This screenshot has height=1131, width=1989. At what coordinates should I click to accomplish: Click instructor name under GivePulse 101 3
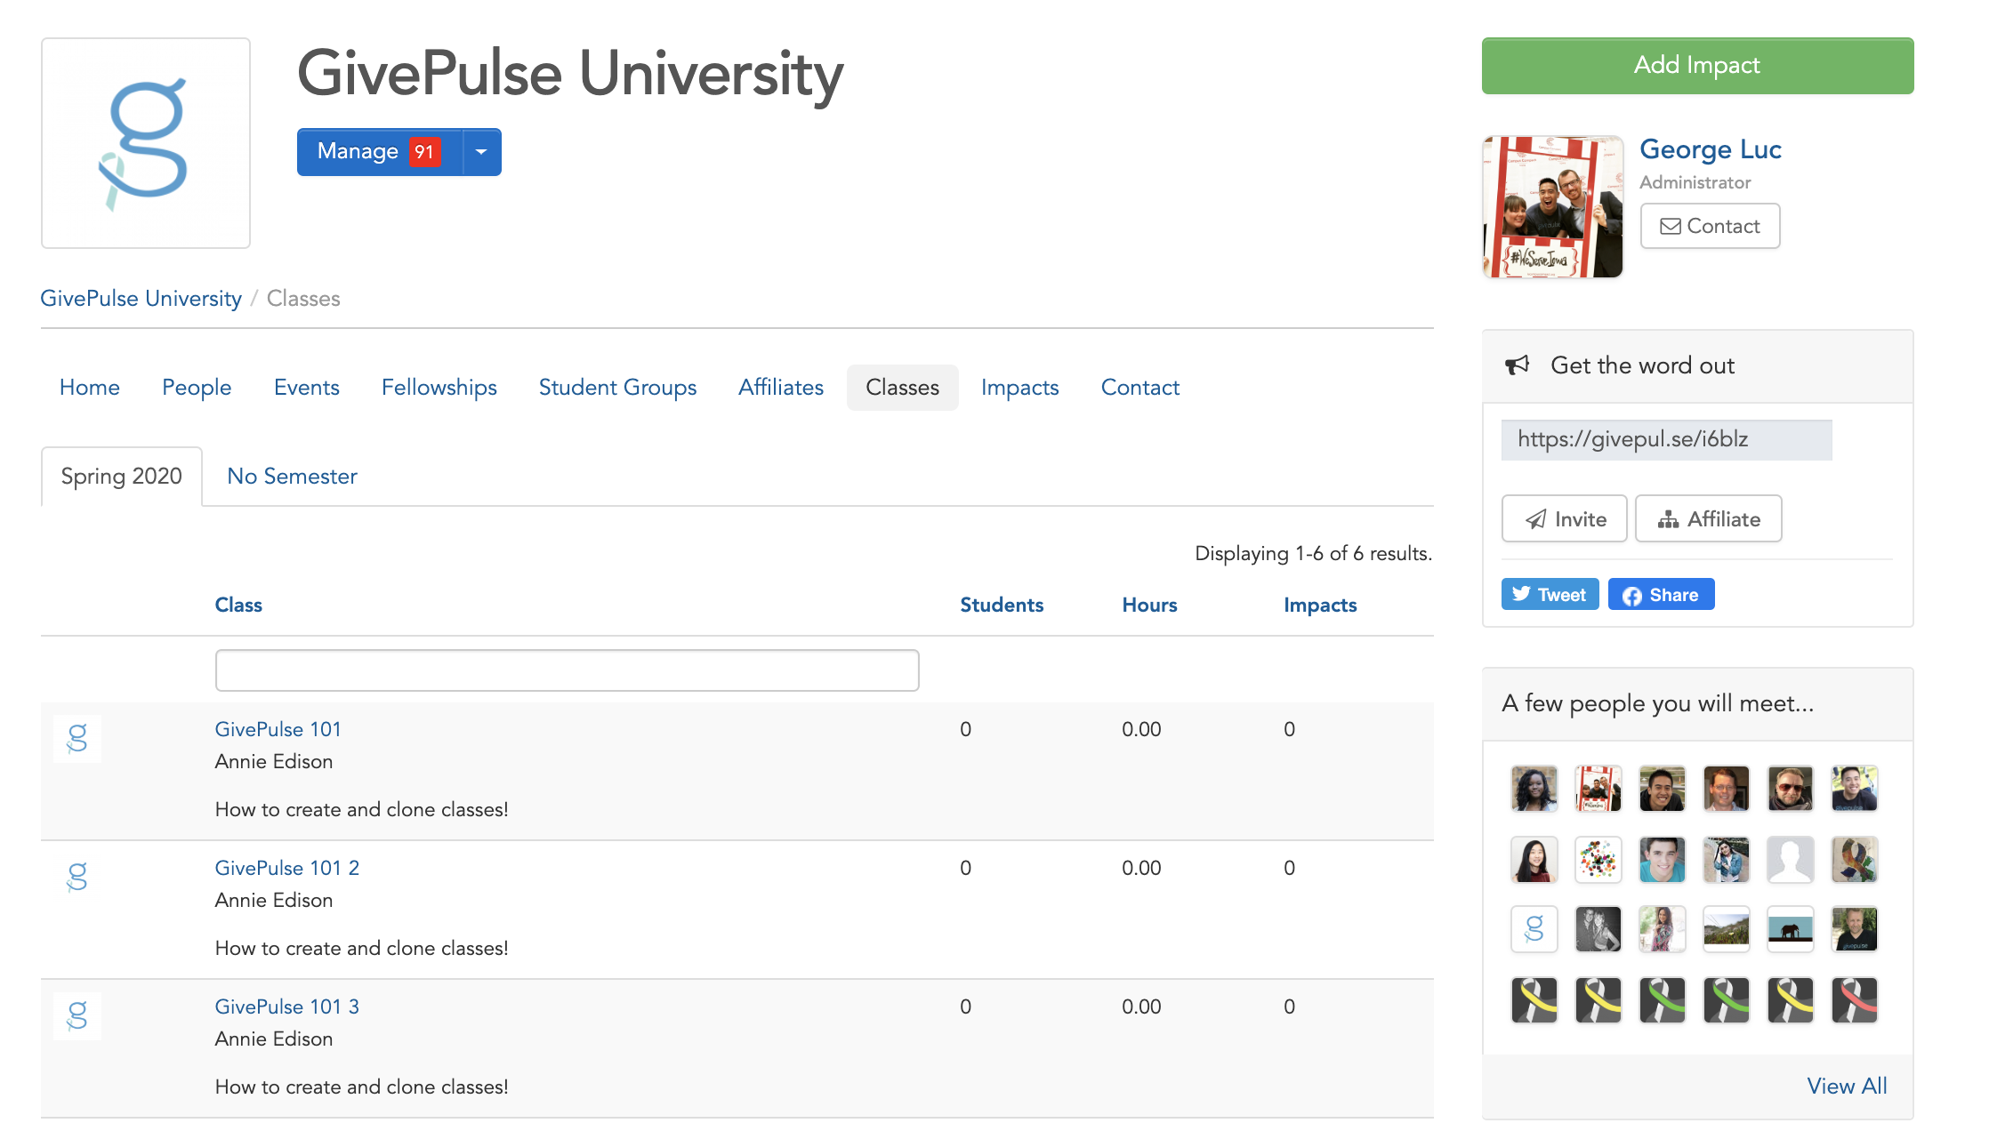click(274, 1039)
